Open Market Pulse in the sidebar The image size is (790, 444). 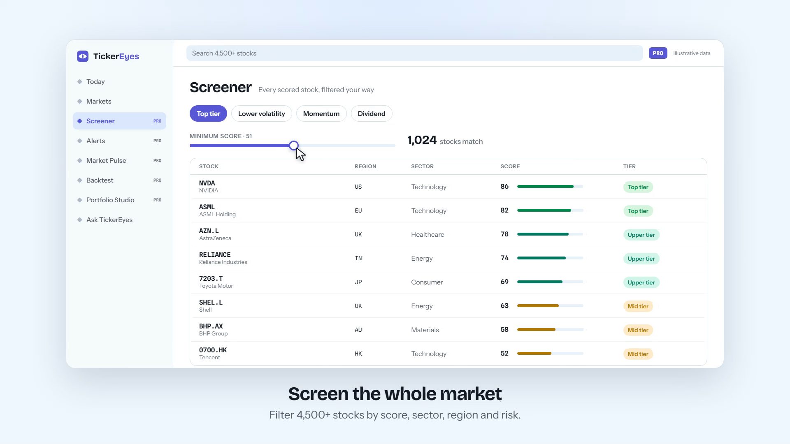119,160
